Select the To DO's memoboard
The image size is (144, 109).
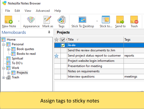(x=17, y=63)
